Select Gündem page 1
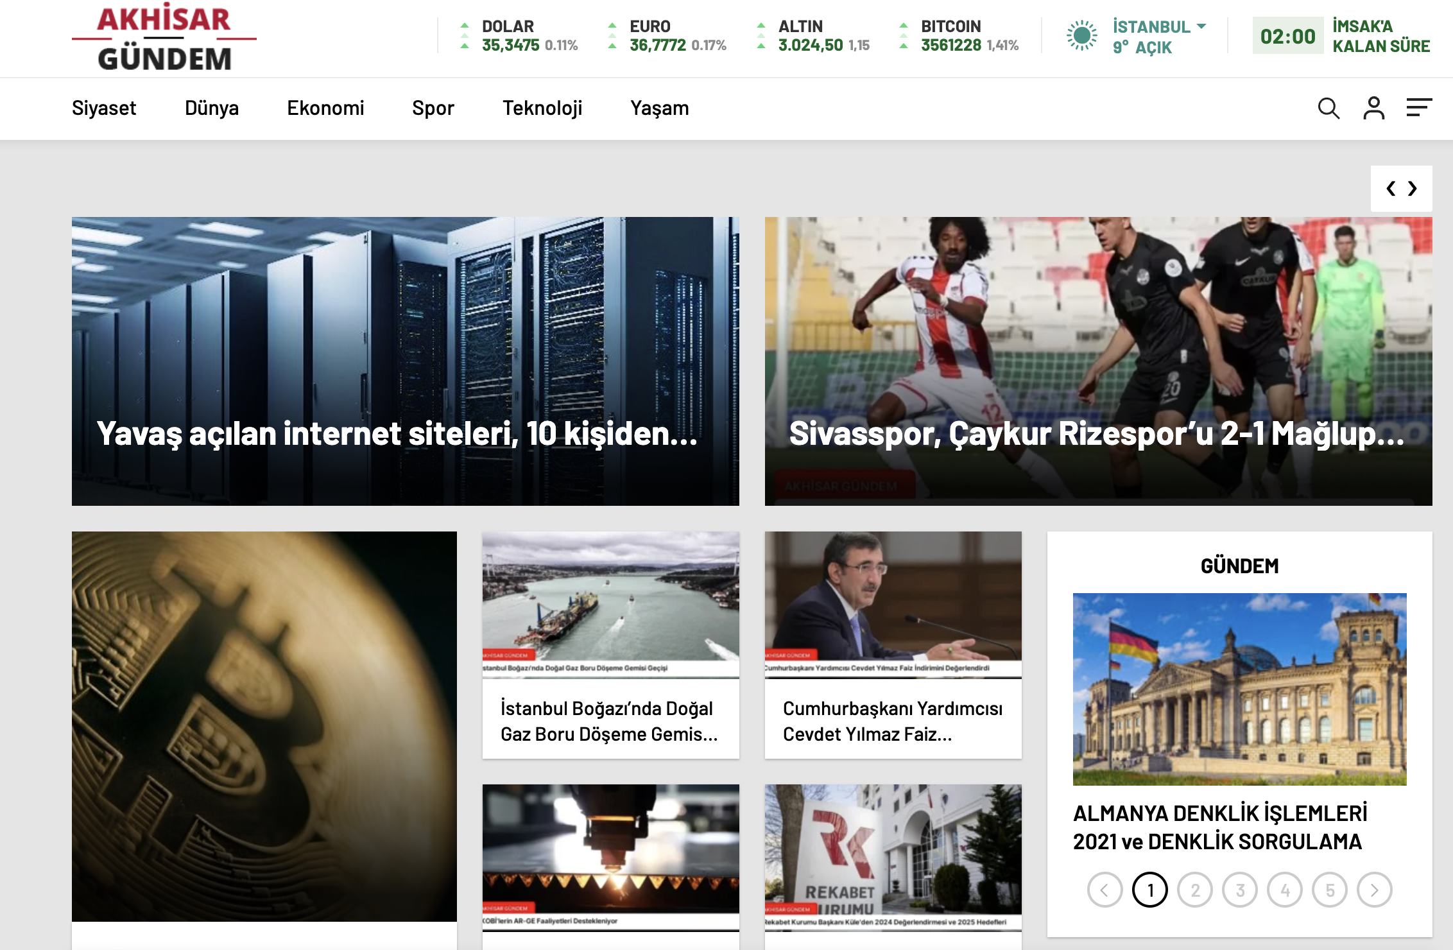This screenshot has width=1453, height=950. coord(1150,890)
